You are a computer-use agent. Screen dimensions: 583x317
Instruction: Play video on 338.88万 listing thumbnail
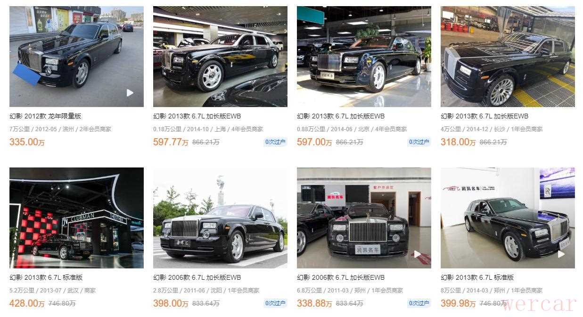[418, 254]
